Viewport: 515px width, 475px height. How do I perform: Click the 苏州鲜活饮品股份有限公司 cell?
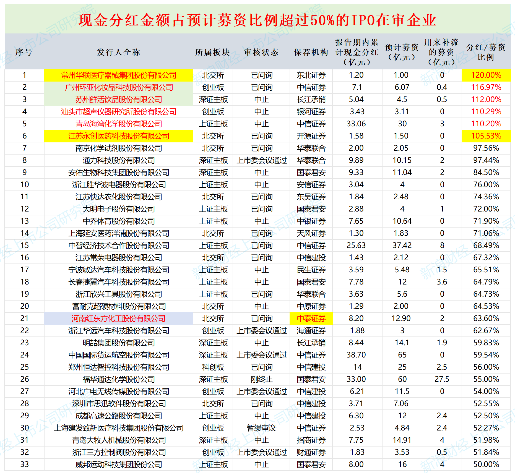click(119, 100)
